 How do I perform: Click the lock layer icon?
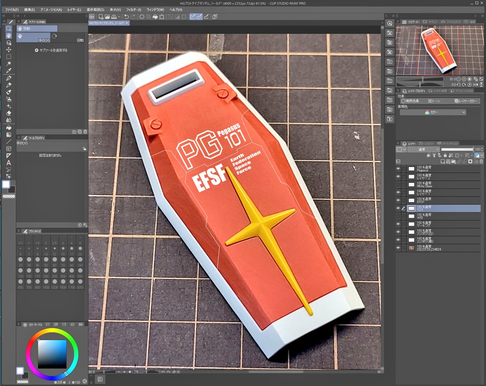click(445, 155)
